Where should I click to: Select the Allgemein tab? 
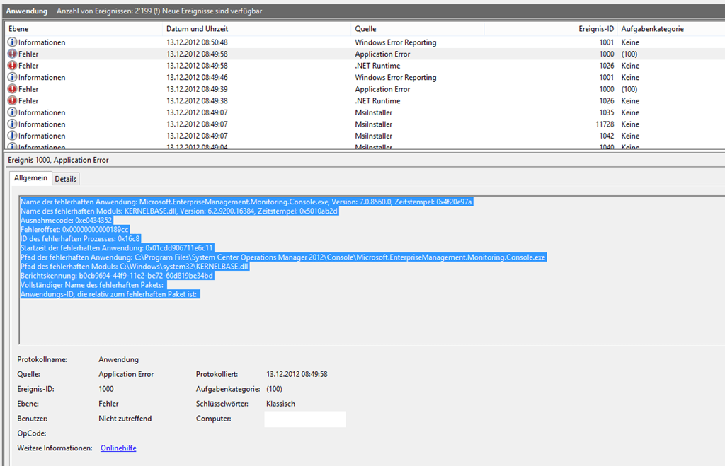point(30,177)
